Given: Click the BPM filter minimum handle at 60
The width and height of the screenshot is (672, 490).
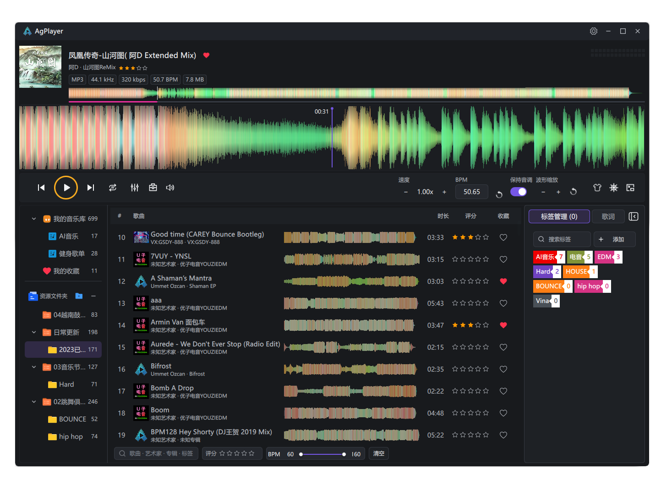Looking at the screenshot, I should click(301, 454).
